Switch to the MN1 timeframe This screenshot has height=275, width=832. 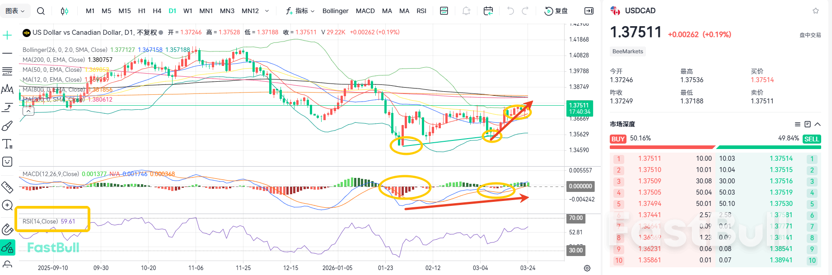(x=206, y=11)
